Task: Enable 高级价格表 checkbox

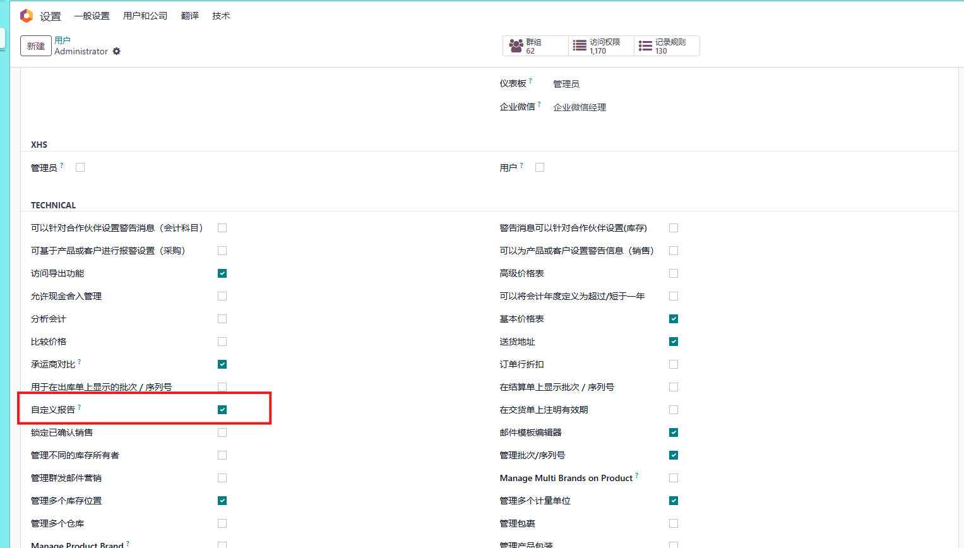Action: click(x=674, y=273)
